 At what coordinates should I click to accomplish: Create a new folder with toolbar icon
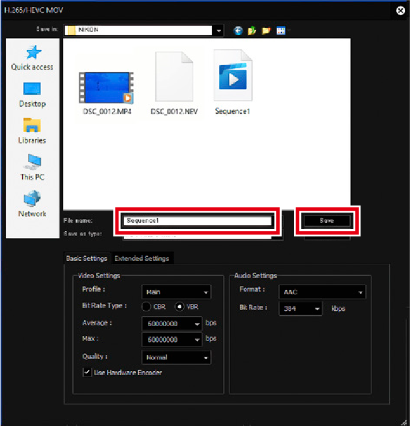click(x=266, y=31)
